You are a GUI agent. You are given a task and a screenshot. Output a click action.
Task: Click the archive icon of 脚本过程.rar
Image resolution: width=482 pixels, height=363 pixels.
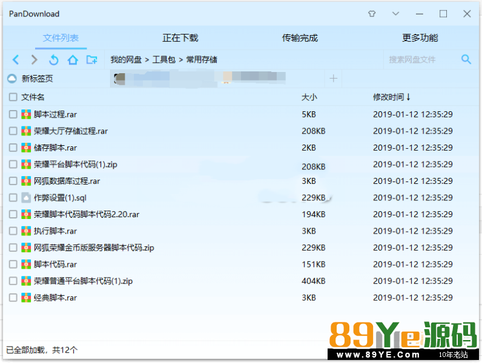26,114
